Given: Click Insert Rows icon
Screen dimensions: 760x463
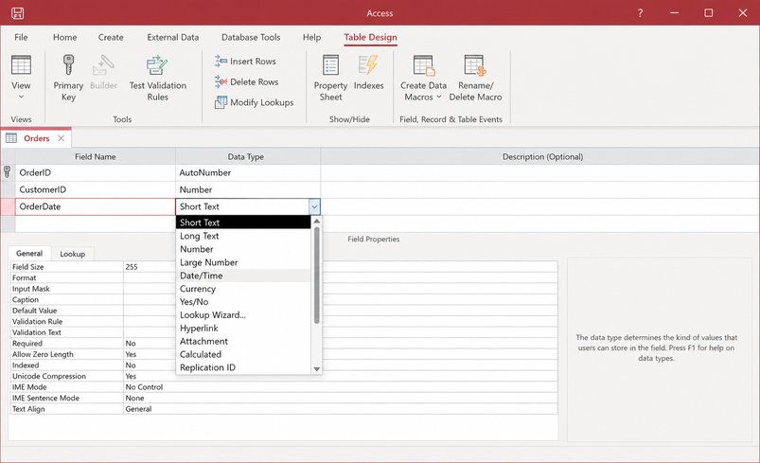Looking at the screenshot, I should (x=221, y=62).
